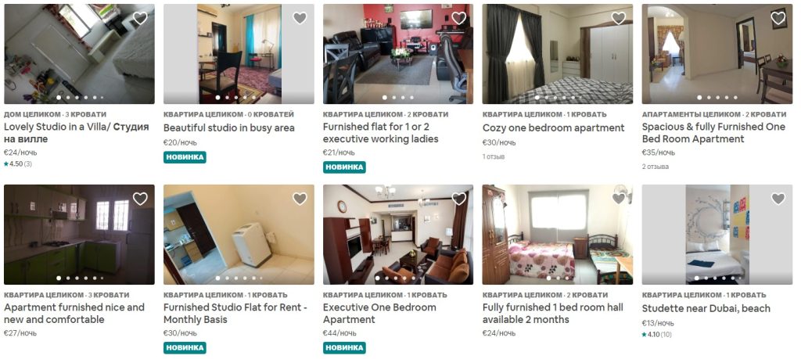Heart the green kitchen apartment listing

pyautogui.click(x=140, y=199)
